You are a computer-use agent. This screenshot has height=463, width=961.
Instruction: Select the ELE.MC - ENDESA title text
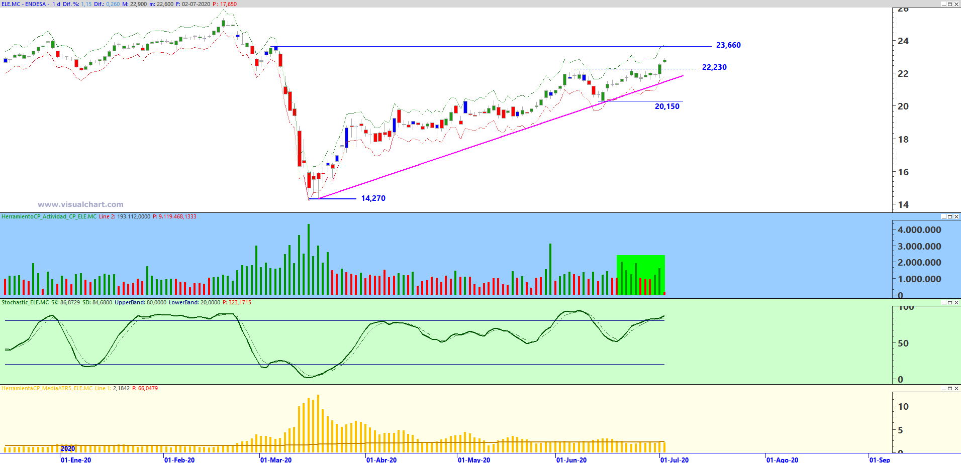point(24,4)
